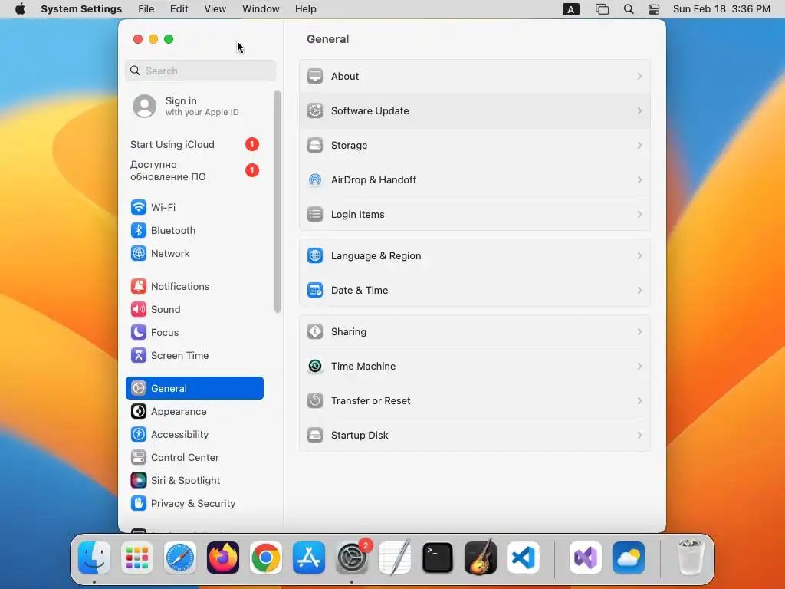Expand the Storage row chevron
785x589 pixels.
pyautogui.click(x=639, y=145)
